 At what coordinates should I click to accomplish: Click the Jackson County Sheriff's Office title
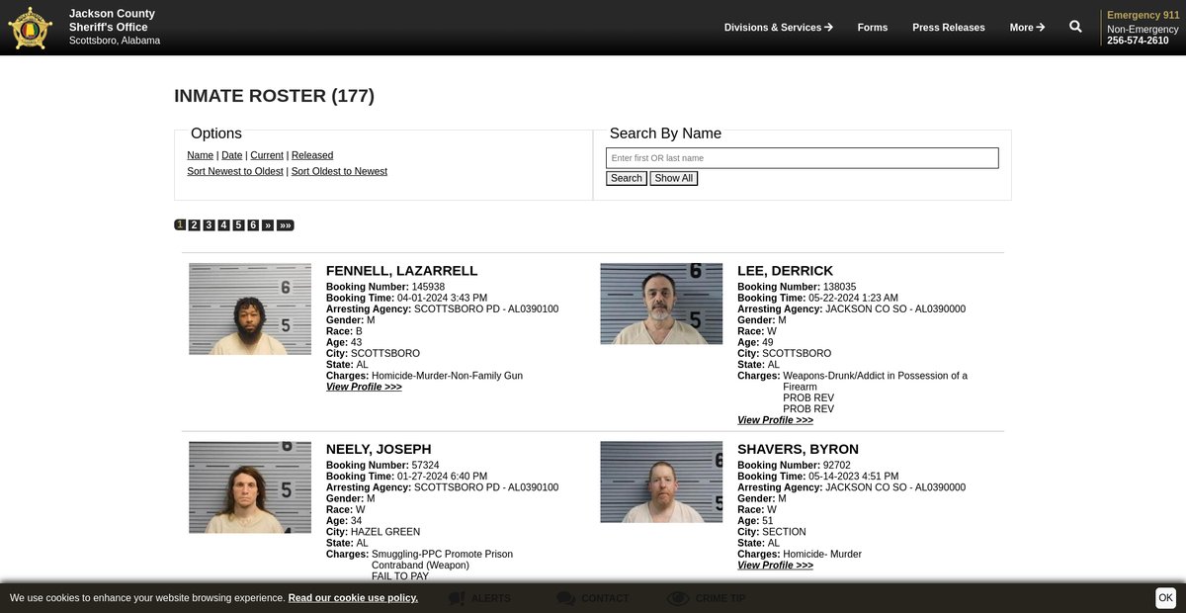[112, 21]
